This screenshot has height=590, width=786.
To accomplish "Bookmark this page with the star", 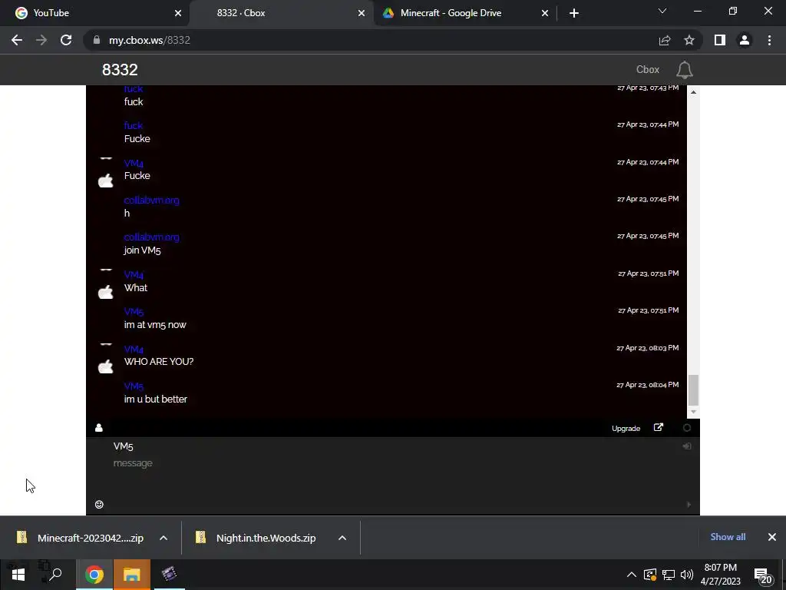I will [689, 40].
